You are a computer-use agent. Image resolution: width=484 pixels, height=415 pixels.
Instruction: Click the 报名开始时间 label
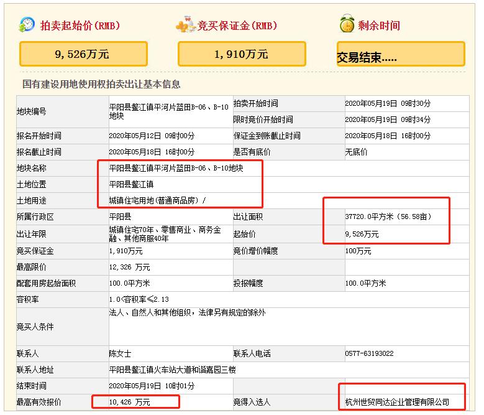click(39, 136)
